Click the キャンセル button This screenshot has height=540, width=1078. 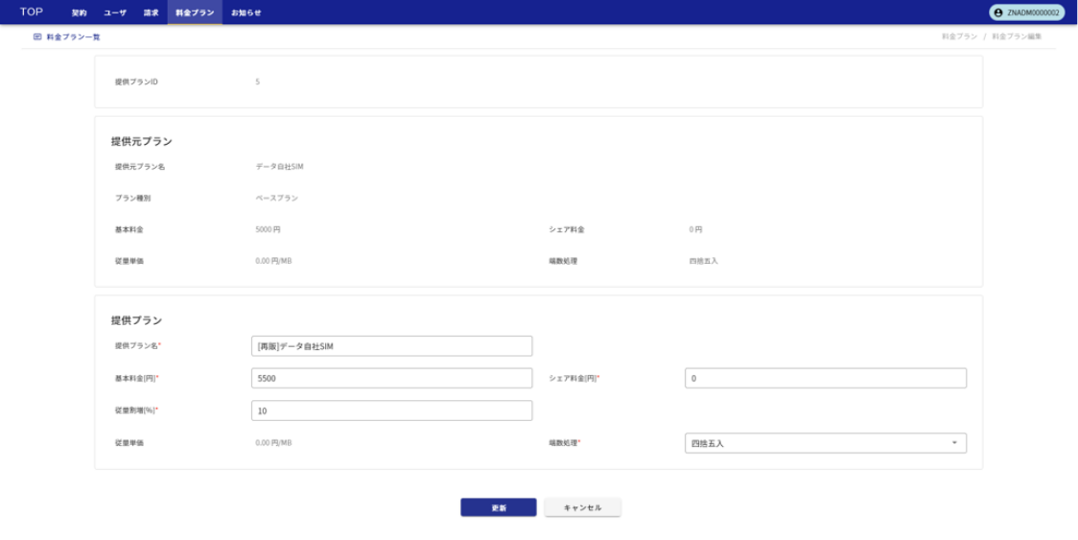[582, 507]
